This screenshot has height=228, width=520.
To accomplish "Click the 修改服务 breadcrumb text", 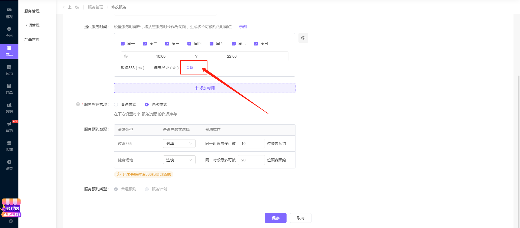I will click(x=119, y=7).
